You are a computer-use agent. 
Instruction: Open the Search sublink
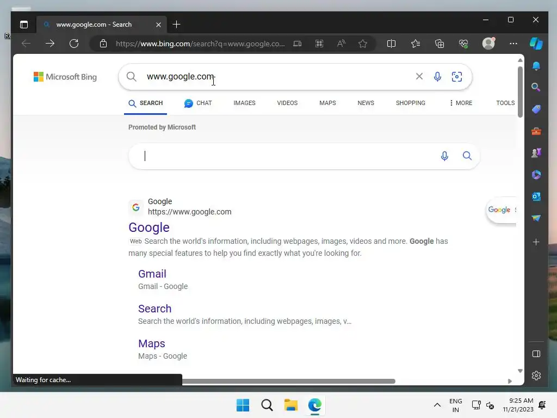tap(155, 309)
